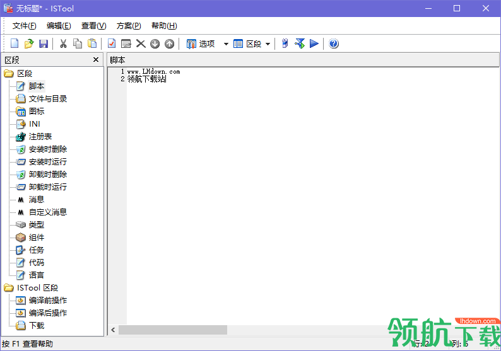Click the horizontal scrollbar thumb
The width and height of the screenshot is (501, 351).
[173, 330]
